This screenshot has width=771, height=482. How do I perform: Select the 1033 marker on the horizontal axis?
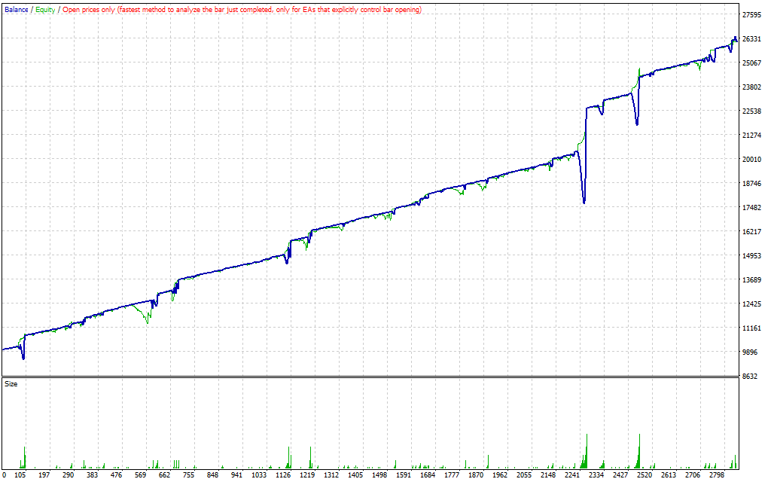[259, 475]
